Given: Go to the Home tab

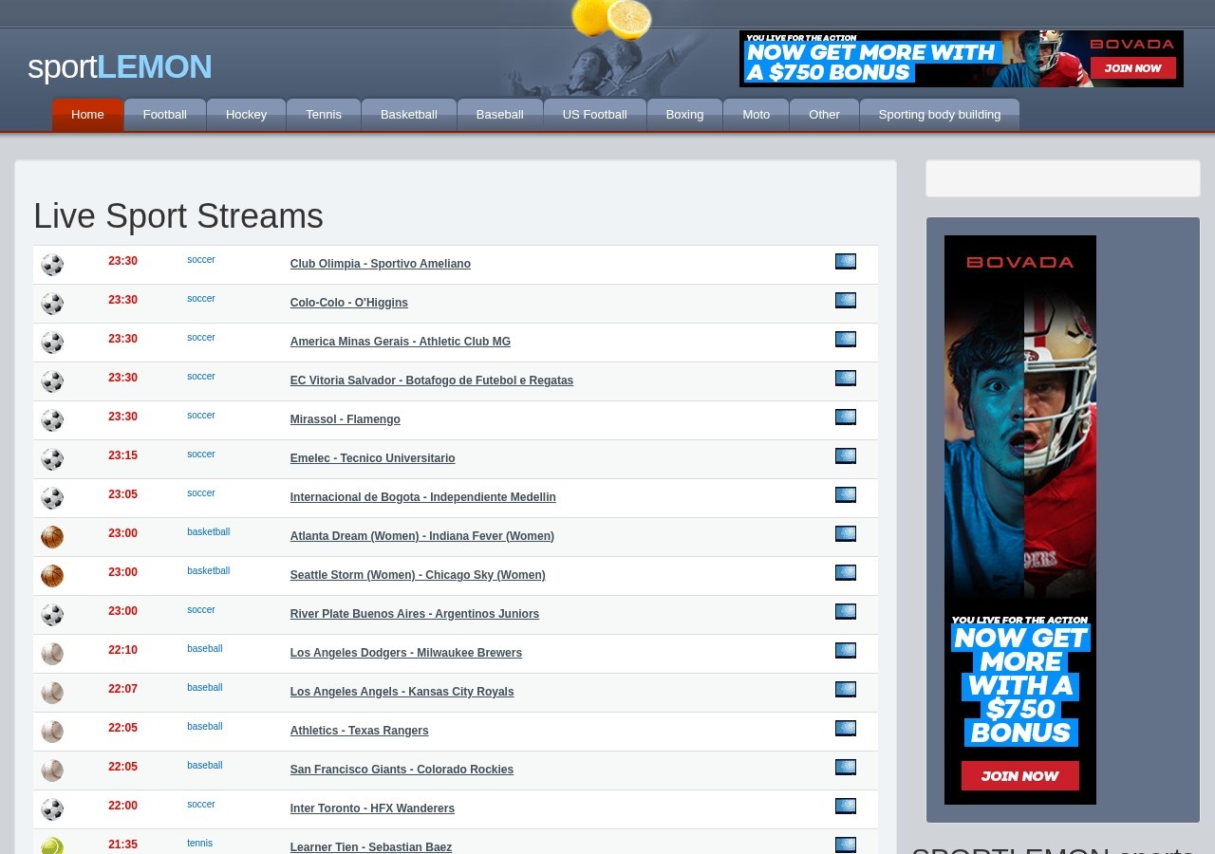Looking at the screenshot, I should 87,115.
